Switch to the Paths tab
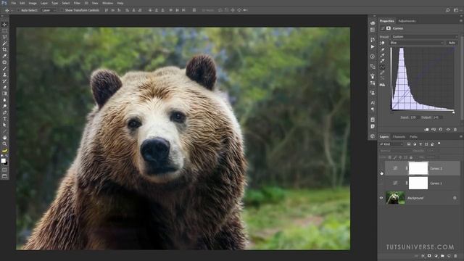This screenshot has width=464, height=261. point(413,137)
